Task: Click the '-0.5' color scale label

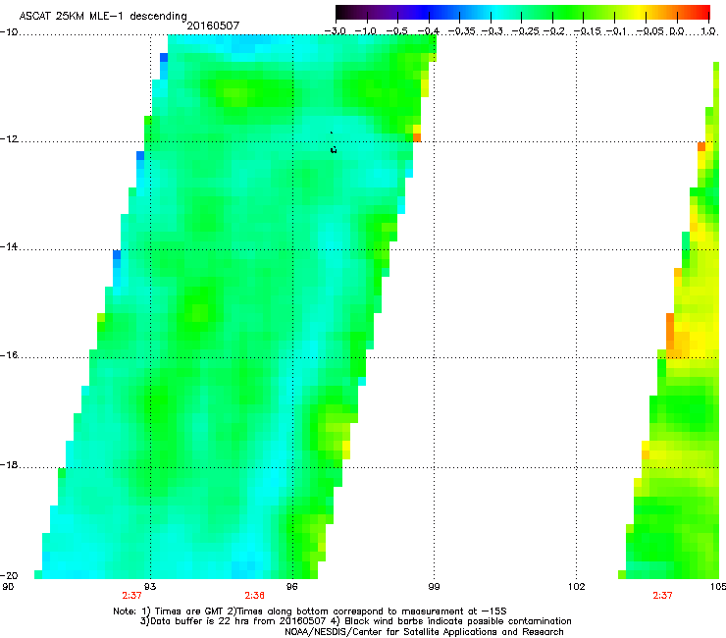Action: pos(397,31)
